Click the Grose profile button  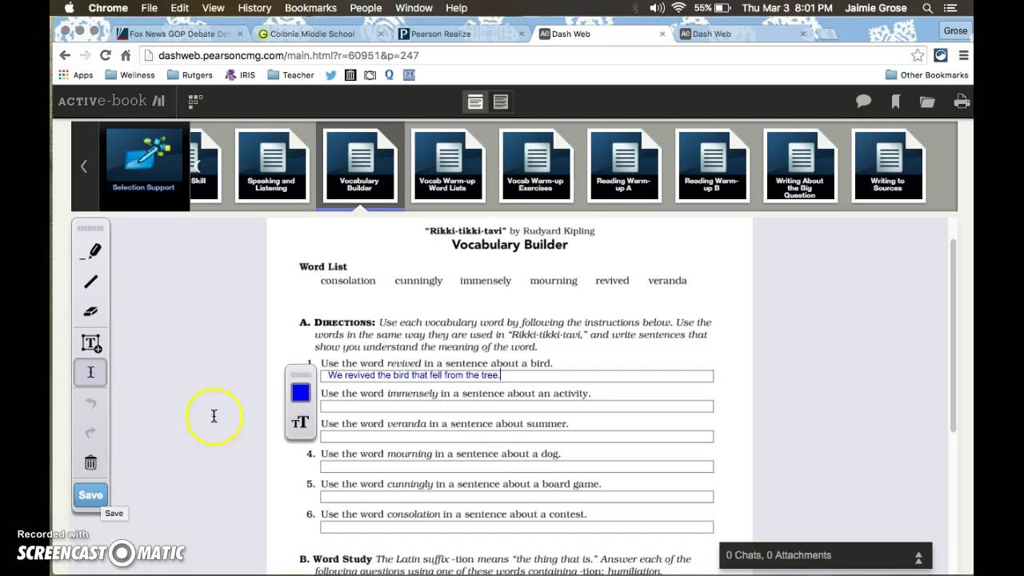click(x=955, y=30)
